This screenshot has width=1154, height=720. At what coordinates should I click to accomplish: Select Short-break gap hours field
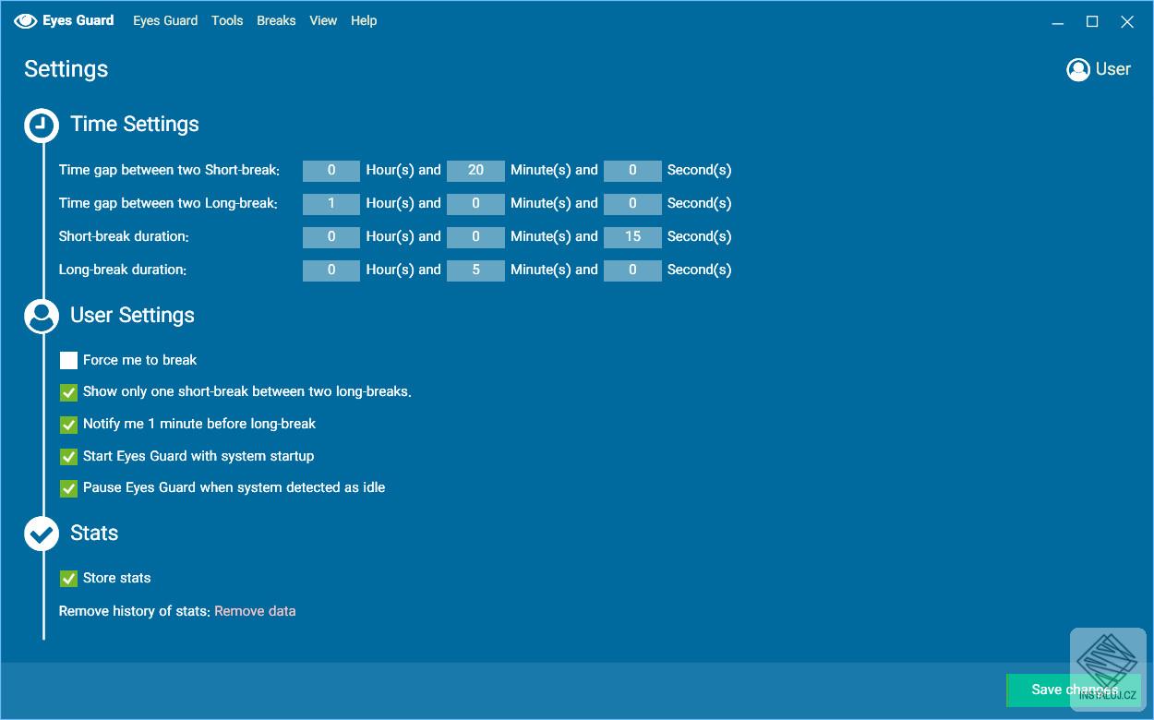pyautogui.click(x=331, y=171)
